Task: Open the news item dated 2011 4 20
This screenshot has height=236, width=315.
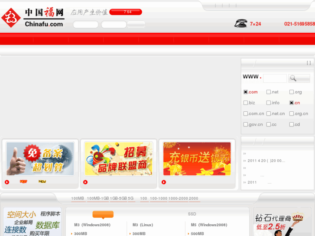Action: [x=266, y=161]
